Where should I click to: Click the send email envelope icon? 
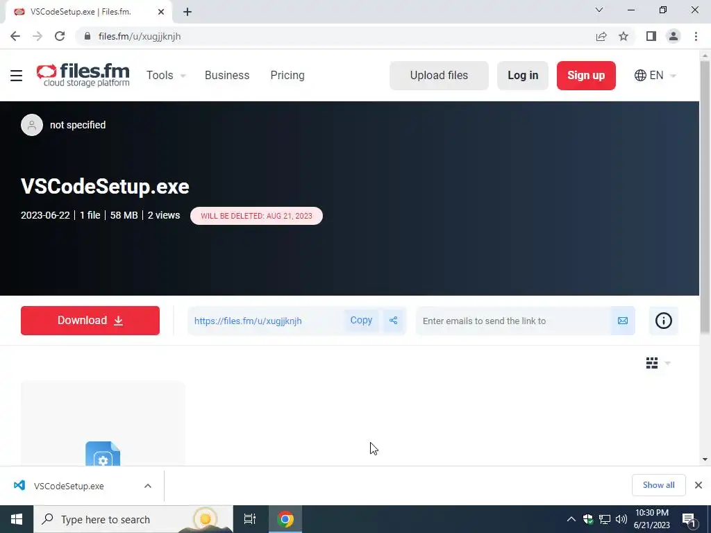623,321
